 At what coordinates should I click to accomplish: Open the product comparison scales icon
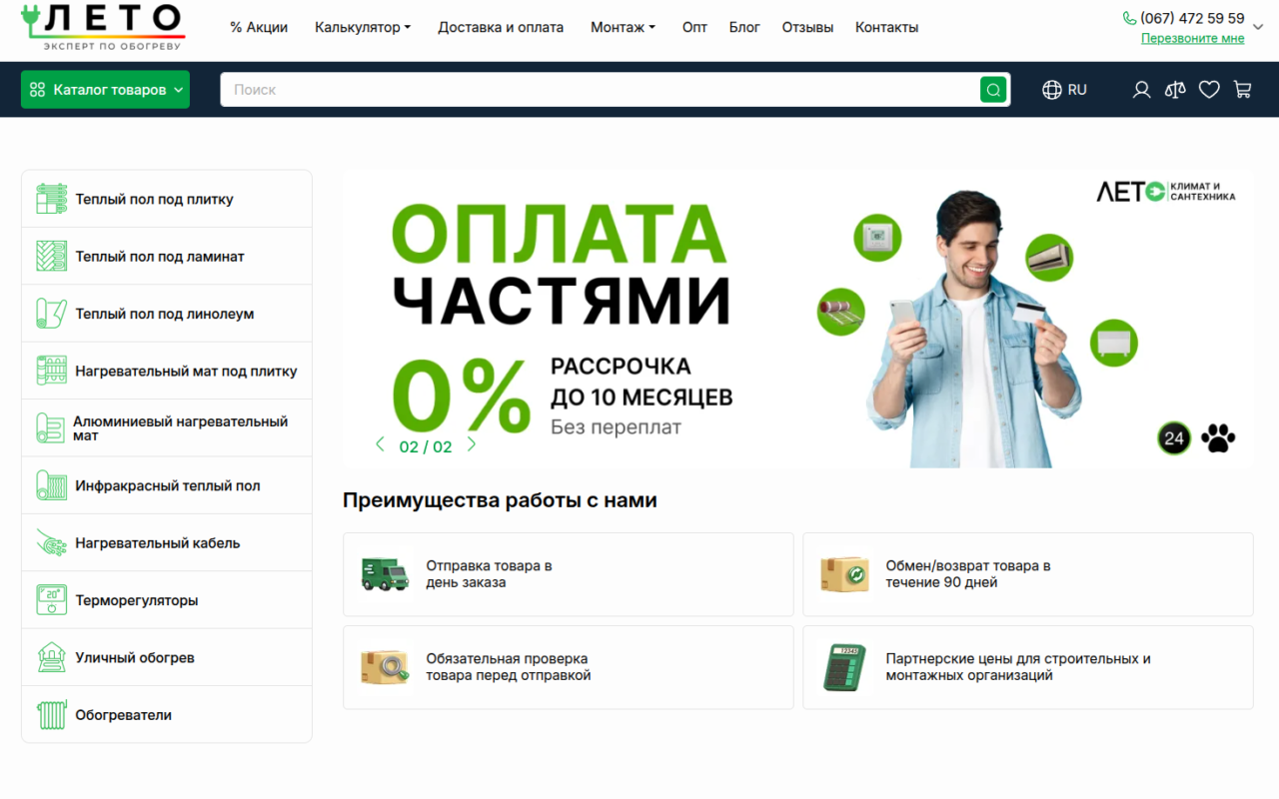point(1175,90)
